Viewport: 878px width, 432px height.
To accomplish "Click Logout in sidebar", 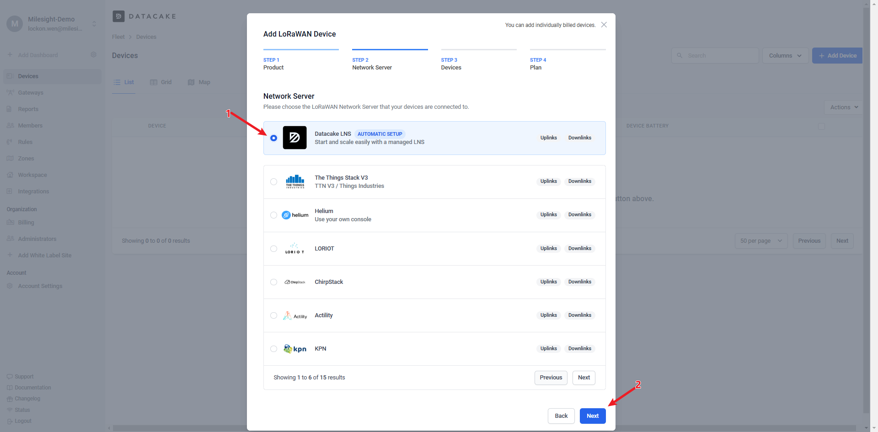I will click(19, 421).
